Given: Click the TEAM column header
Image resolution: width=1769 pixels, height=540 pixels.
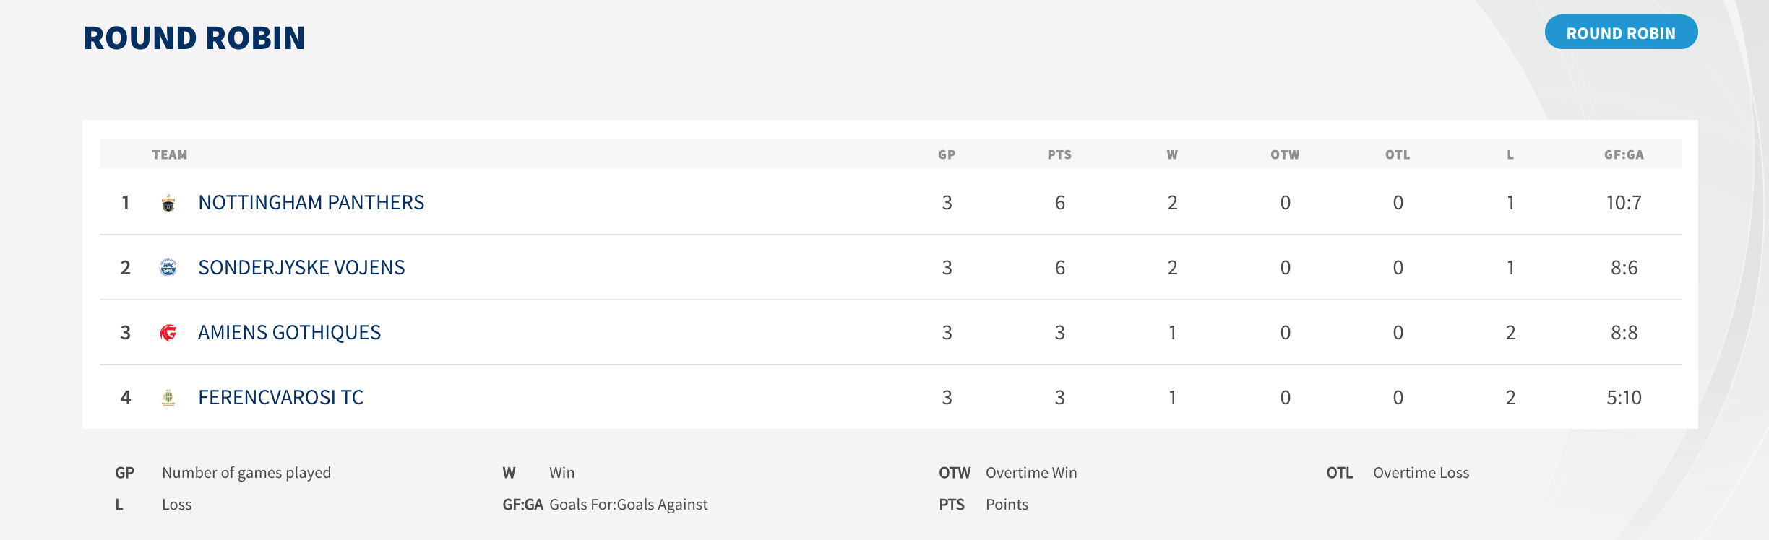Looking at the screenshot, I should point(170,154).
